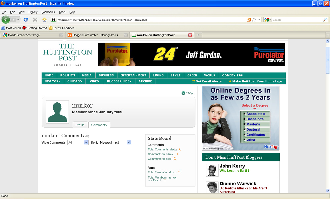This screenshot has height=199, width=330.
Task: Click the page vertical scrollbar thumb
Action: point(328,60)
